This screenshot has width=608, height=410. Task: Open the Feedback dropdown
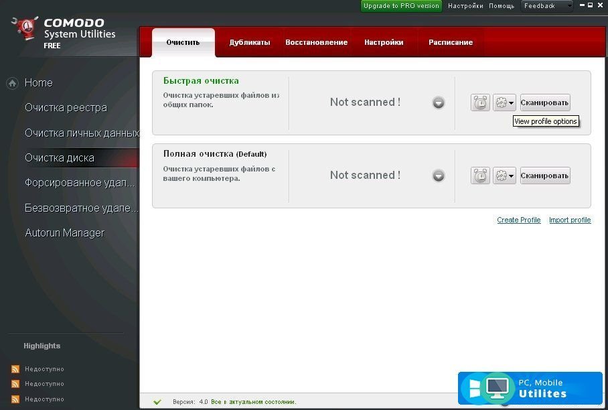tap(546, 6)
